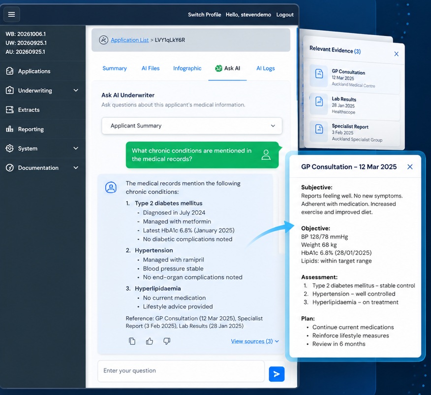Expand the Underwriting menu chevron

(76, 90)
